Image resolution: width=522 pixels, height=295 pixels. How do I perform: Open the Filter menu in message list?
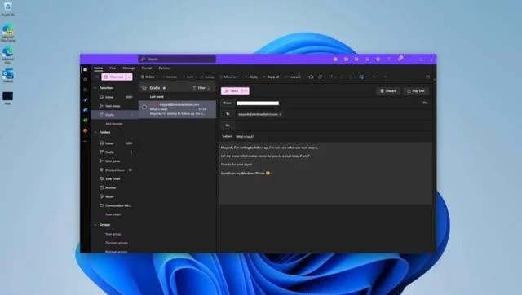click(x=201, y=88)
